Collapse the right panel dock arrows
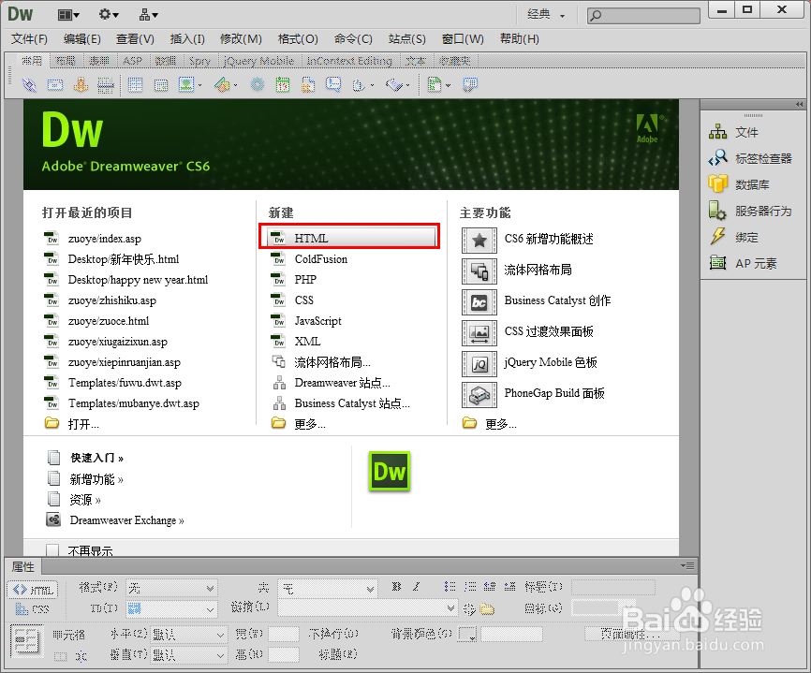811x673 pixels. click(799, 105)
